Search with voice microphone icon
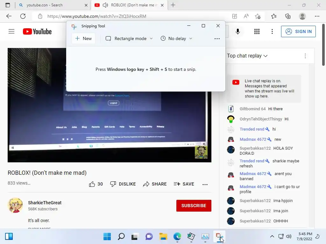The height and width of the screenshot is (244, 326). 237,31
